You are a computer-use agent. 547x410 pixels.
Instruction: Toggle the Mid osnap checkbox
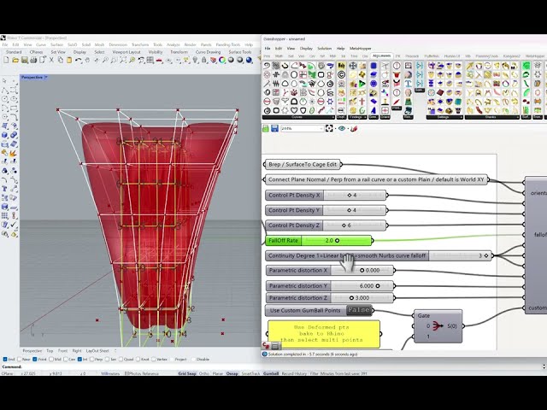click(x=51, y=359)
